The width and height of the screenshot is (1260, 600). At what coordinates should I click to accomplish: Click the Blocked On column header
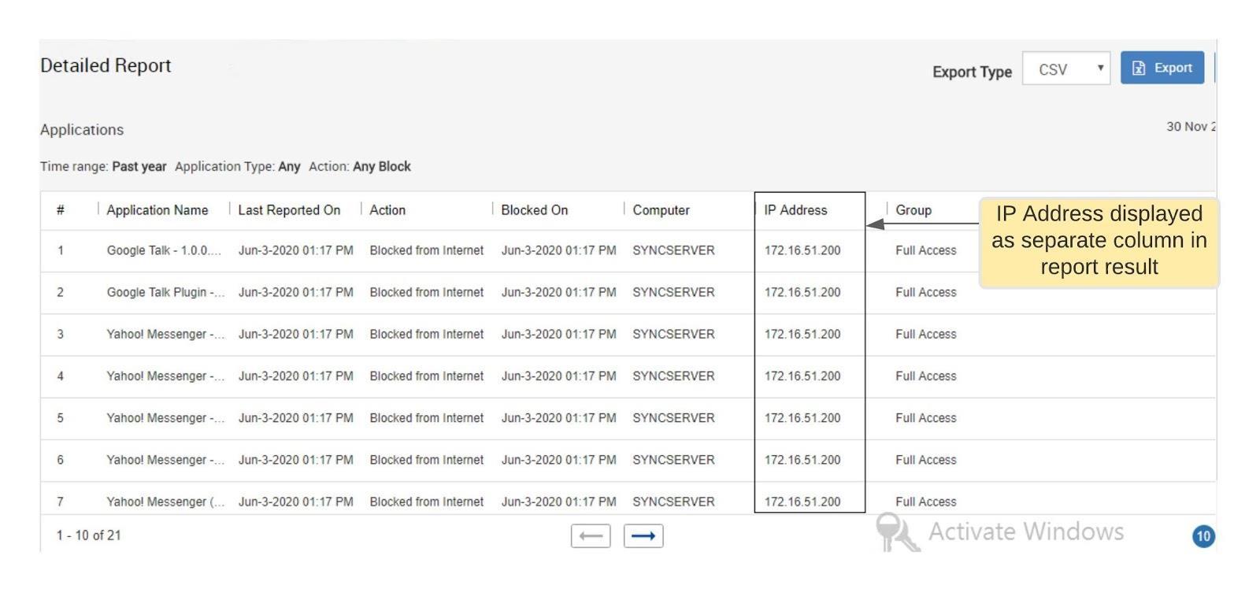535,210
